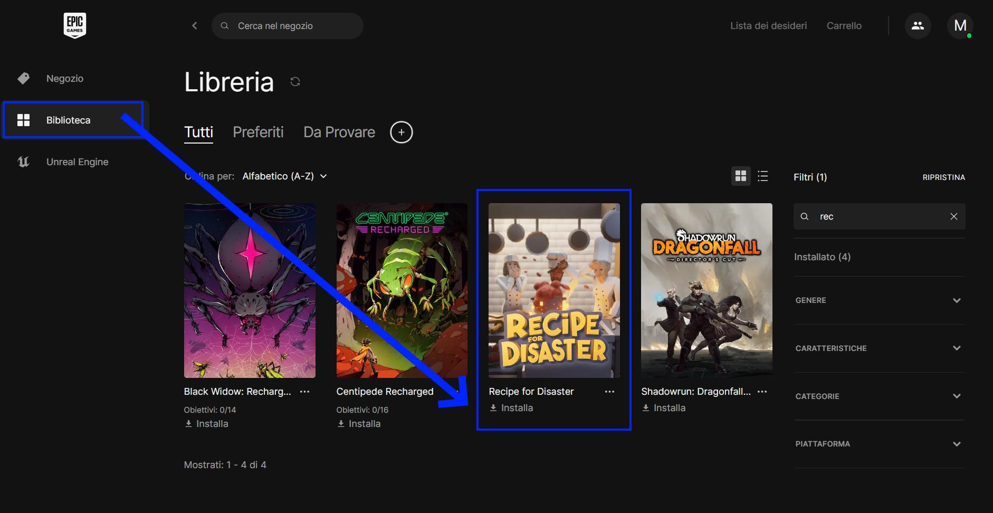Open the Epic Games logo home
The height and width of the screenshot is (513, 993).
75,25
